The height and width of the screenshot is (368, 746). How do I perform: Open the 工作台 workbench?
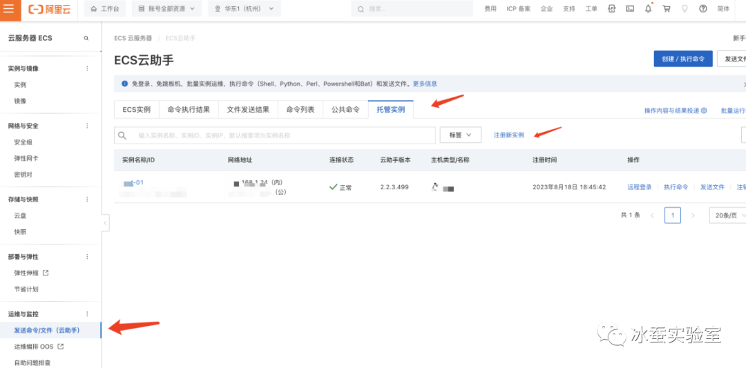(104, 9)
